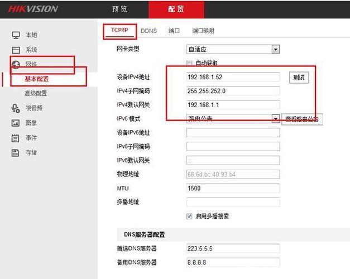Click the 物理地址 label text

(128, 174)
